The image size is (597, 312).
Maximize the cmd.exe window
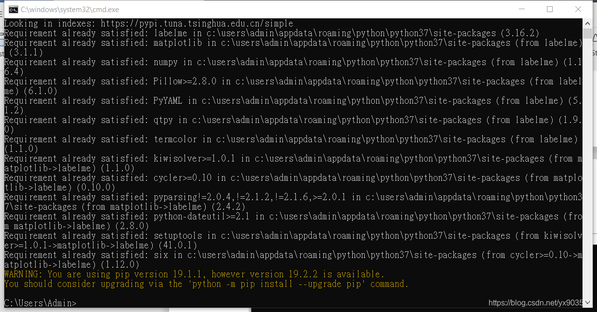pos(550,9)
